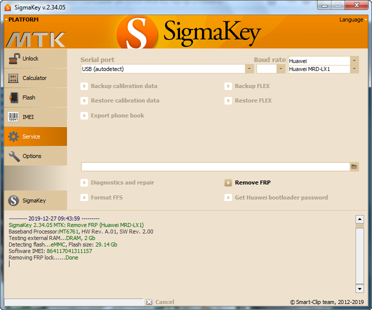Expand the Baud rate dropdown arrow
Screen dimensions: 372x310
[281, 69]
